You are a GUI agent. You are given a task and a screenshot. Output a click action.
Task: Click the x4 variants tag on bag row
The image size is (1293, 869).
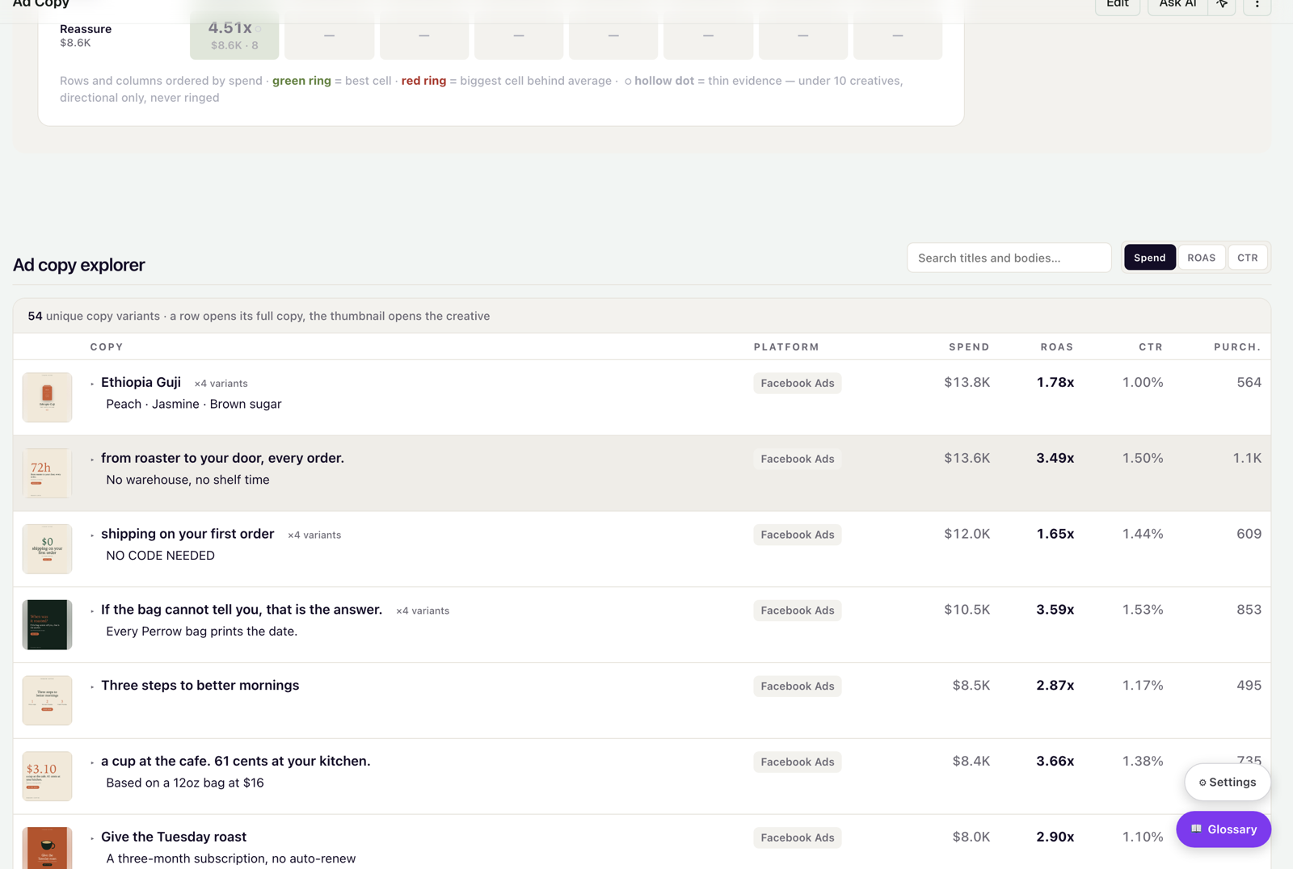(423, 611)
